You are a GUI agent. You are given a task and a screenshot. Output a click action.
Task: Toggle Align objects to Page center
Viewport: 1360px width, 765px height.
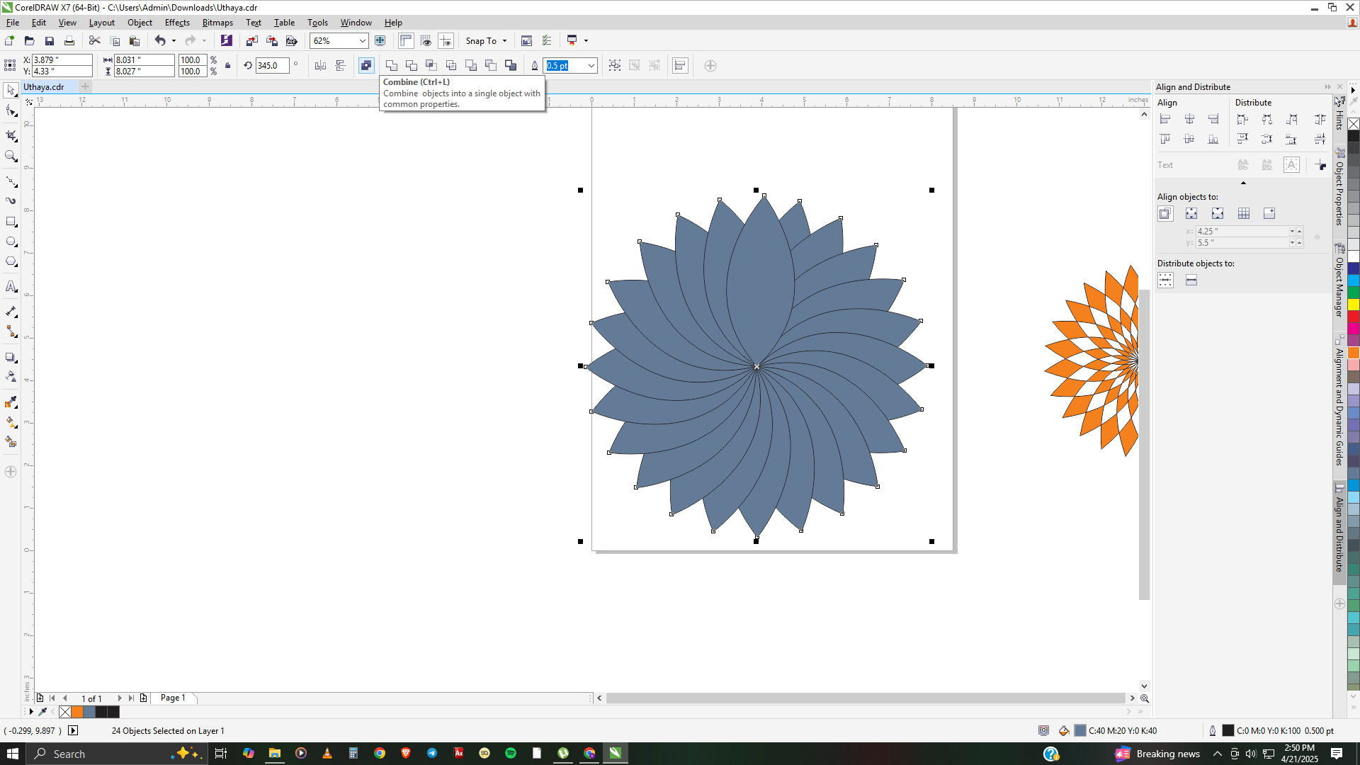tap(1218, 214)
